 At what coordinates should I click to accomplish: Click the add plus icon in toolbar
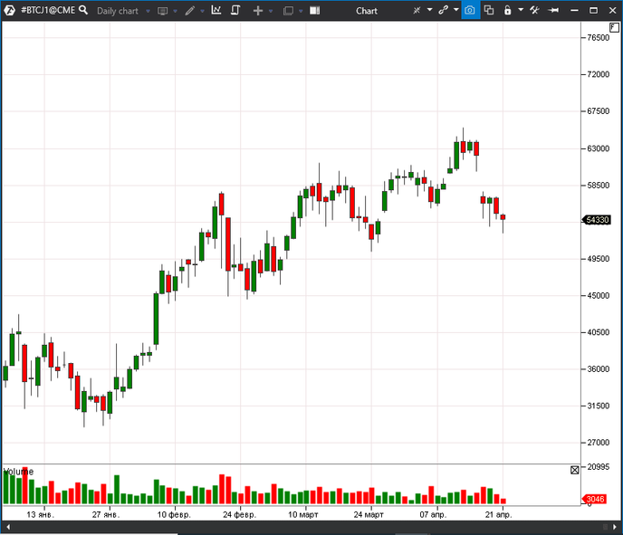point(257,11)
